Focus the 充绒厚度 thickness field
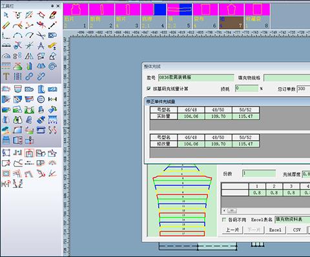The height and width of the screenshot is (257, 310). pos(306,174)
